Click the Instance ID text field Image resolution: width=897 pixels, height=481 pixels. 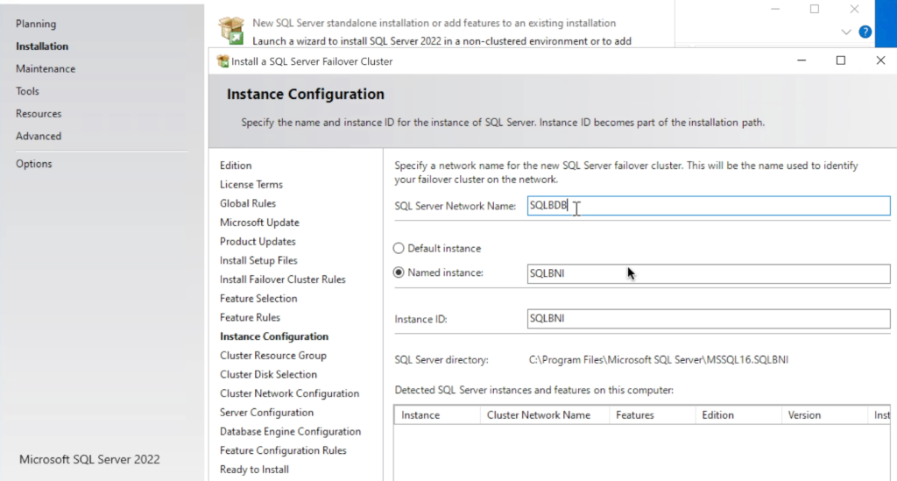click(708, 319)
